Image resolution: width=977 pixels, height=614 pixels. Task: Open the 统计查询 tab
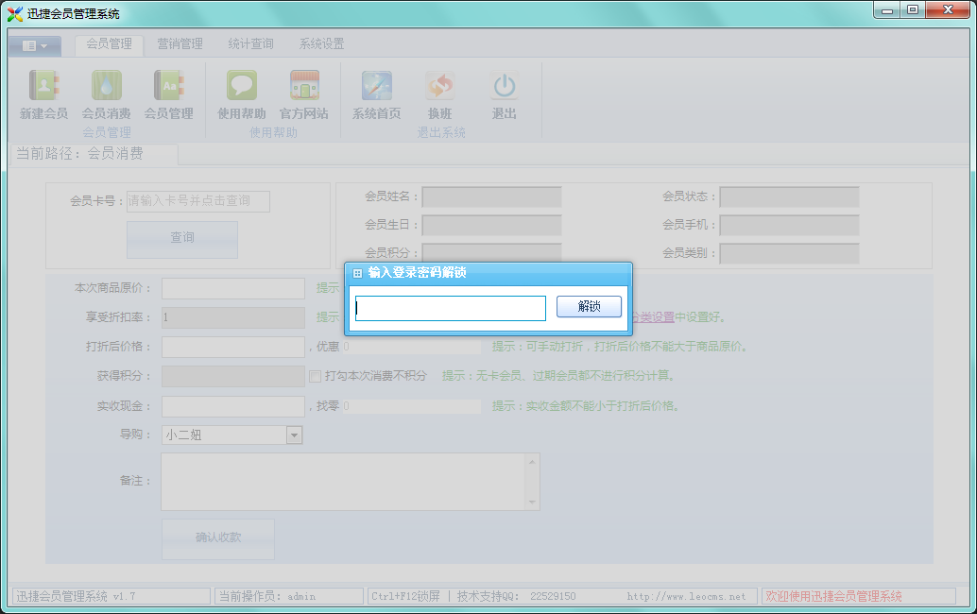point(250,44)
